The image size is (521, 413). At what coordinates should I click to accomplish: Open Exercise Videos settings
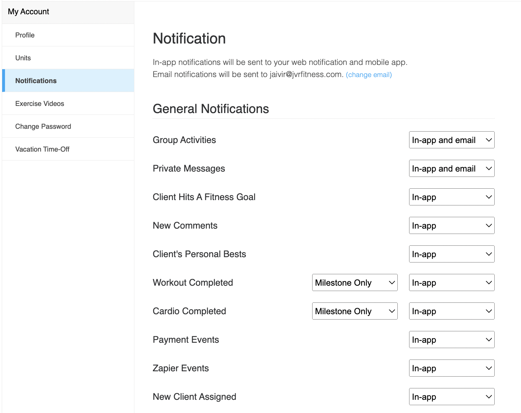pos(68,103)
